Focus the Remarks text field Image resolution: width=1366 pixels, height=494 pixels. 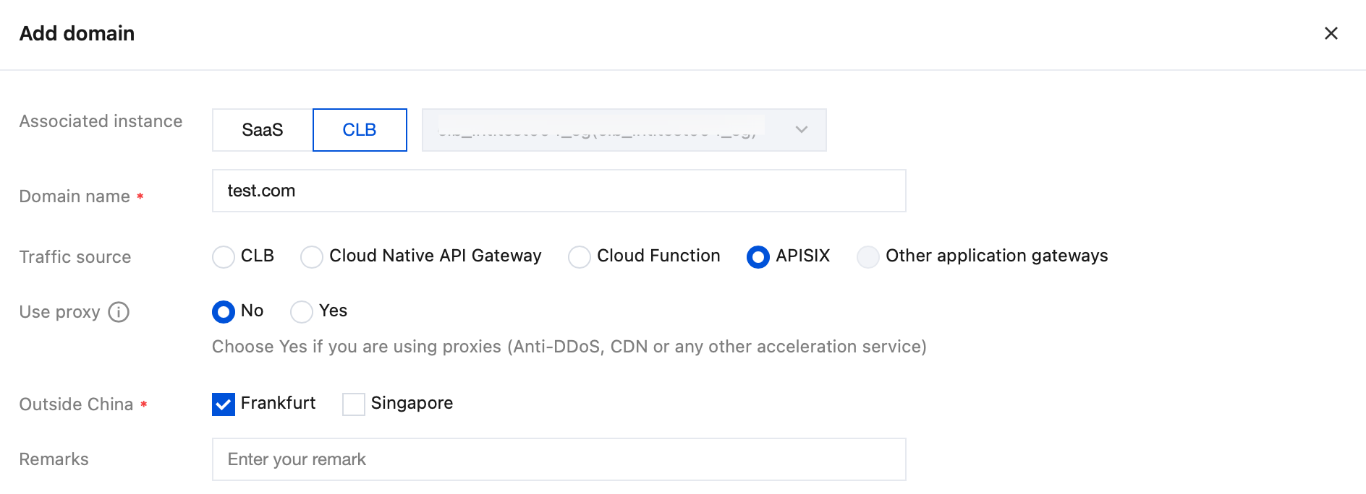pos(559,459)
